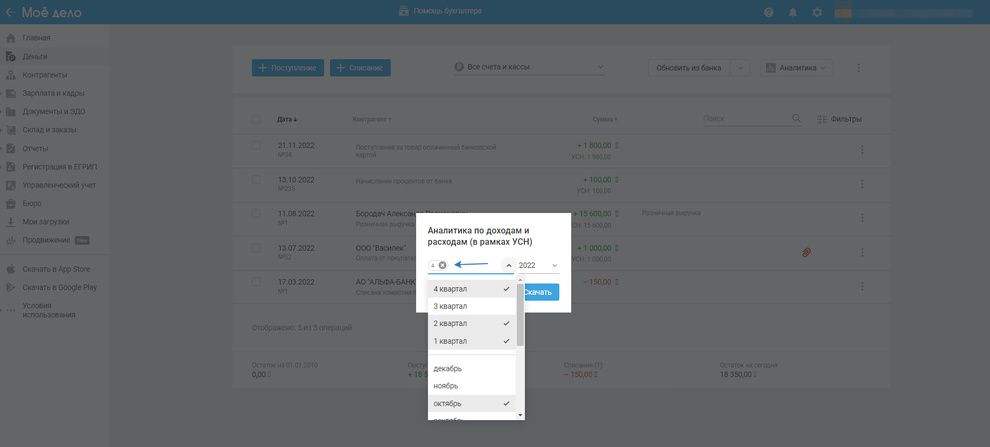
Task: Open settings via the gear icon
Action: click(x=817, y=12)
